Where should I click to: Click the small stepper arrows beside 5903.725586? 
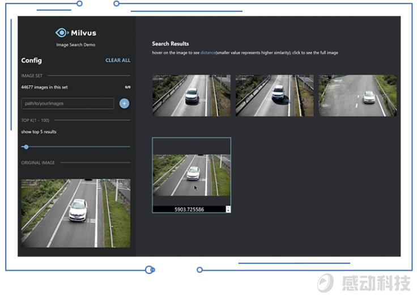(x=228, y=209)
